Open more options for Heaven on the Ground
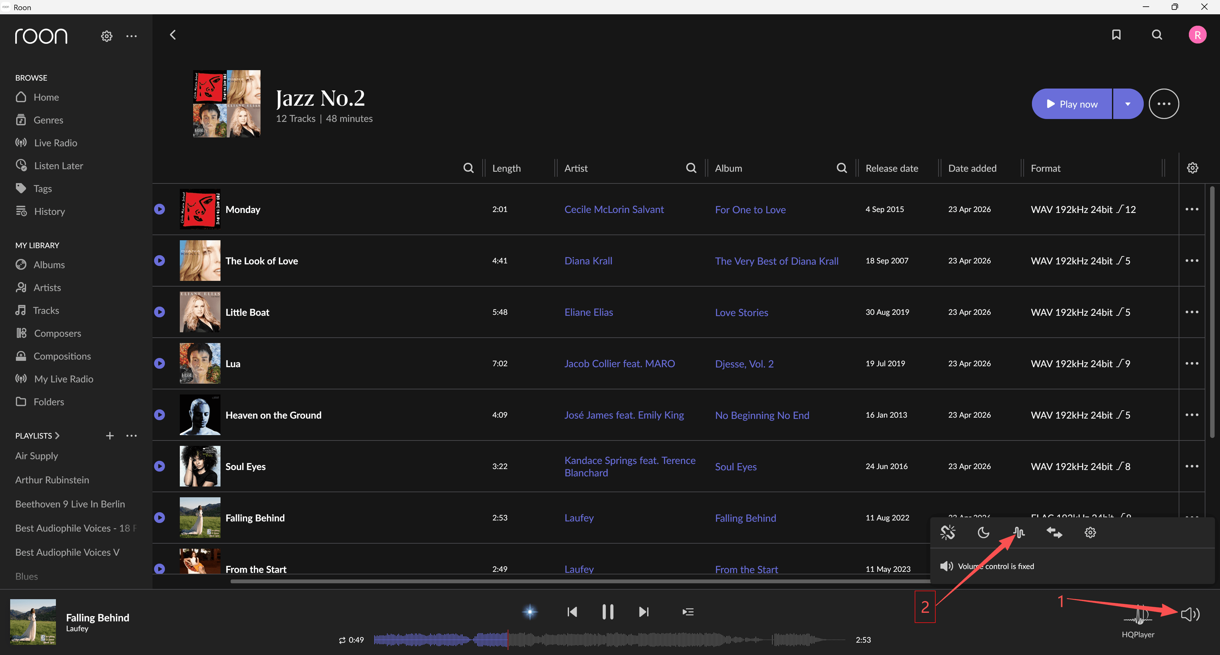The image size is (1220, 655). click(x=1192, y=415)
